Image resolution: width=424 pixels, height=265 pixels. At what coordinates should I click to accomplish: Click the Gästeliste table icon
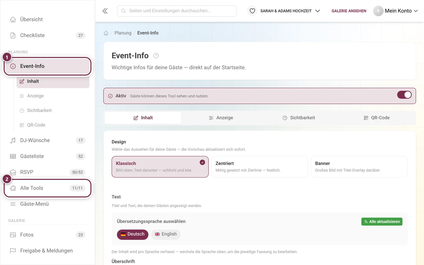coord(13,156)
